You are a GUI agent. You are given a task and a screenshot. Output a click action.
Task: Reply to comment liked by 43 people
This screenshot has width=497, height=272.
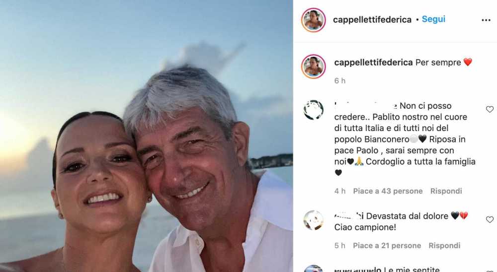coord(446,191)
